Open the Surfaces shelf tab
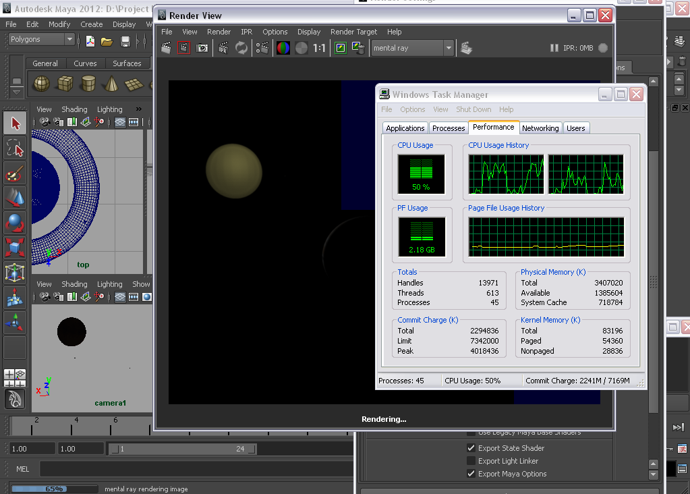The height and width of the screenshot is (494, 690). coord(127,63)
